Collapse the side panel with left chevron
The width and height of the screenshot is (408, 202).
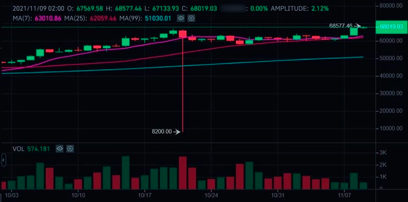3,161
